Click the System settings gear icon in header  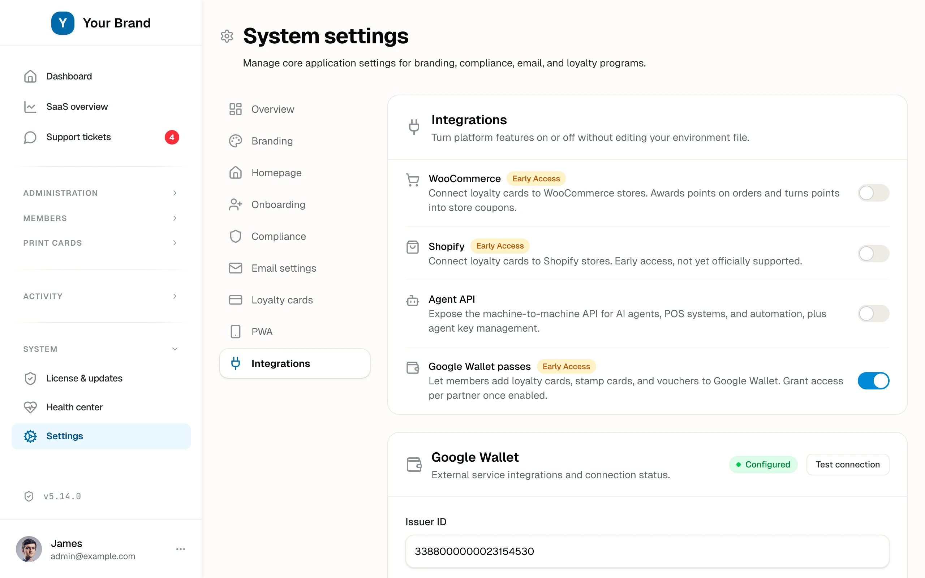click(x=227, y=36)
